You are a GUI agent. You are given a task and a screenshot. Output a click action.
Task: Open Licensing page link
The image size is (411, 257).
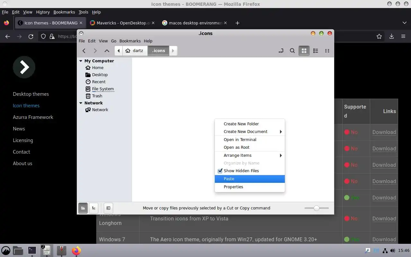pos(23,140)
